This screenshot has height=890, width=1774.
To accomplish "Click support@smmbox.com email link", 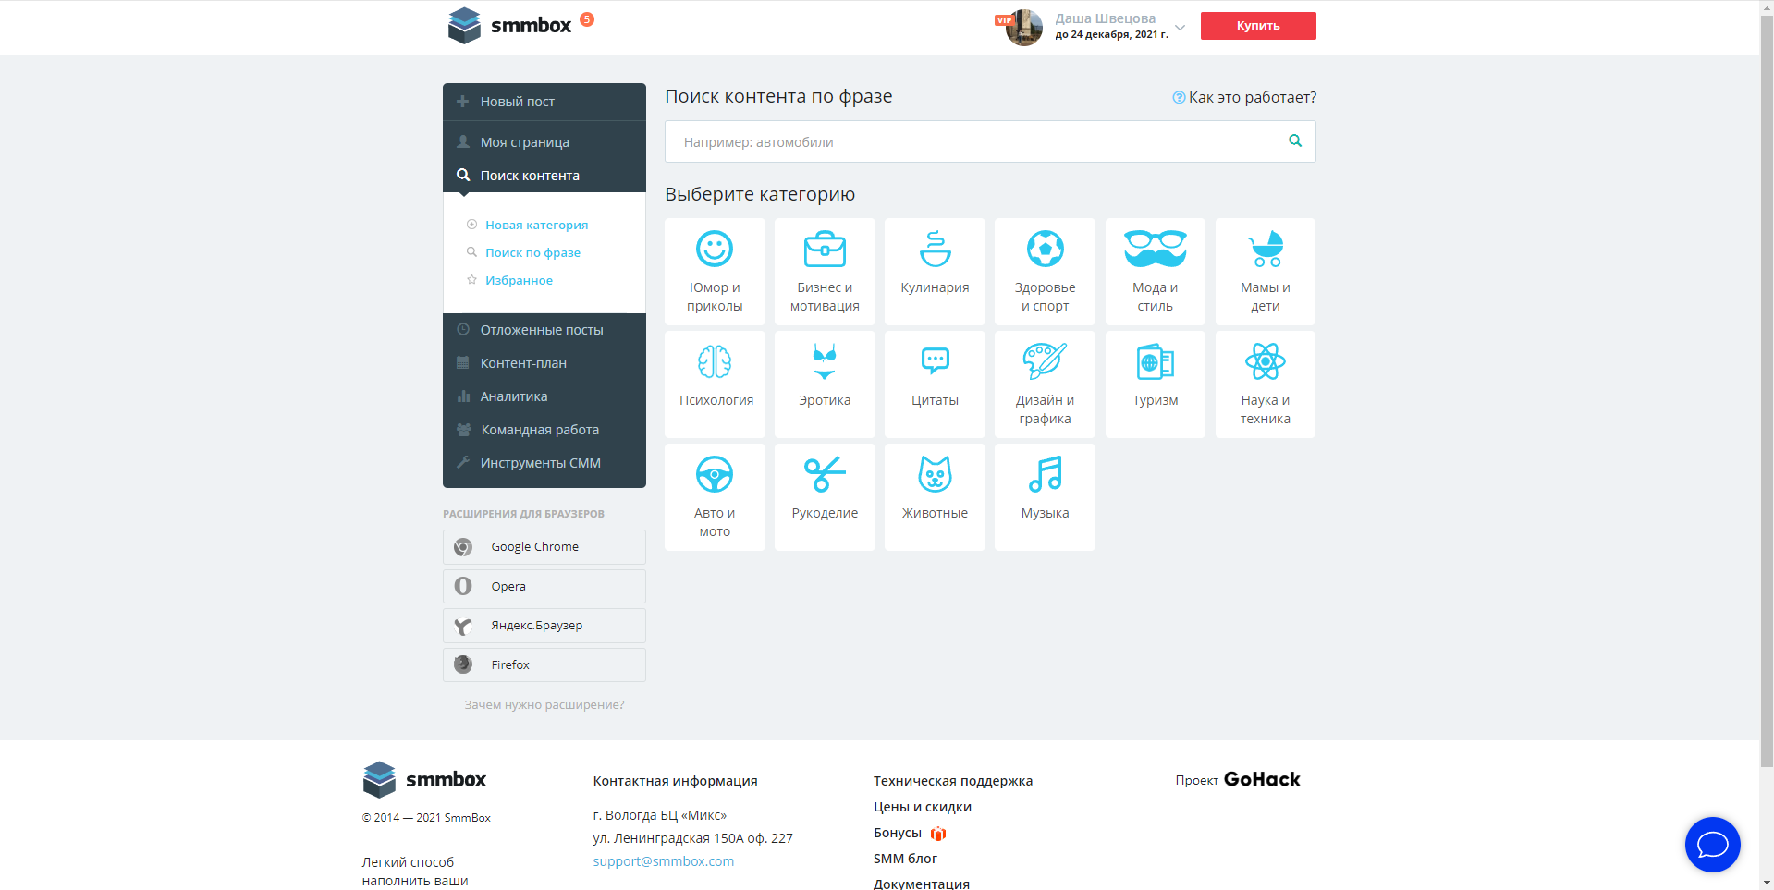I will [x=664, y=861].
